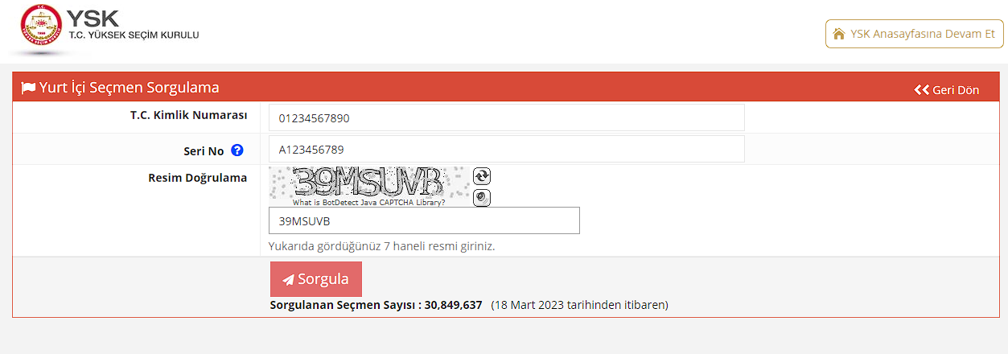
Task: Open the blue Seri No help icon
Action: pos(237,150)
